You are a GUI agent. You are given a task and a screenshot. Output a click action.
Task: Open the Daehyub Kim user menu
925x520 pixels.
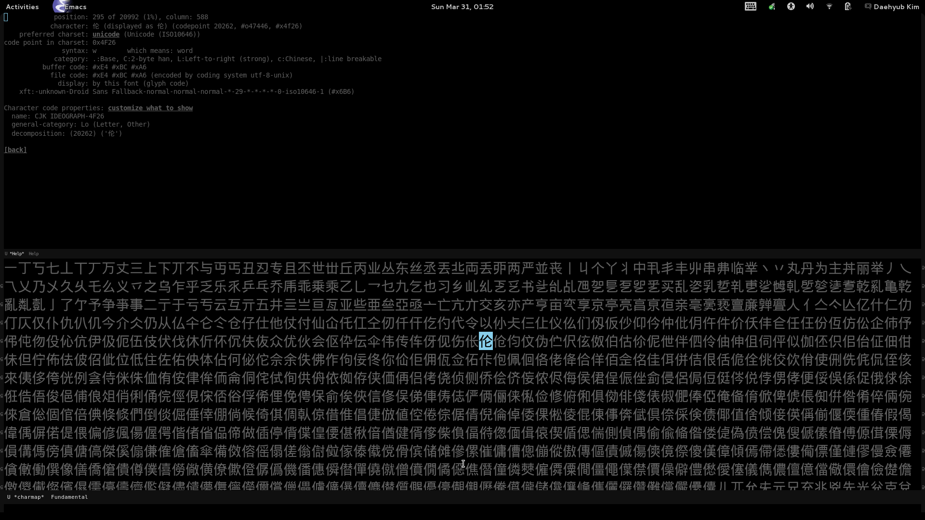[896, 7]
